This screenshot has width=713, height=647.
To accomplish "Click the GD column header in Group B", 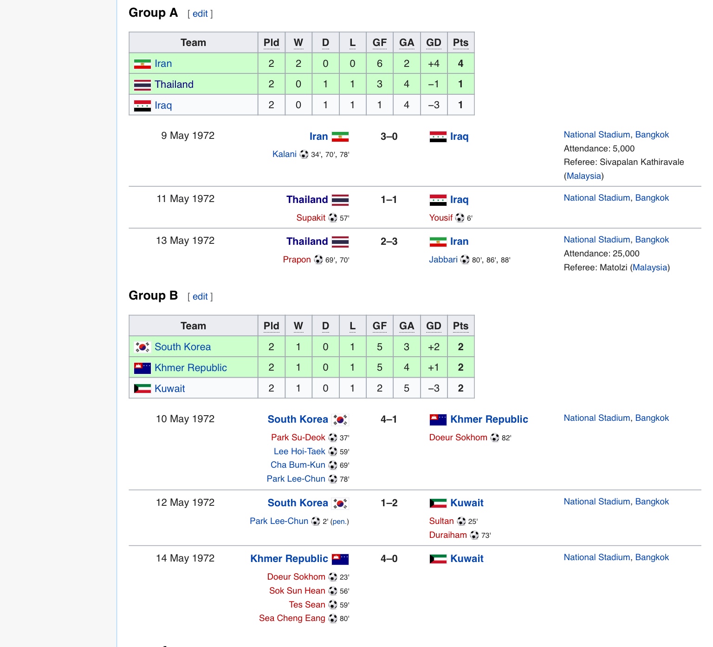I will (434, 326).
